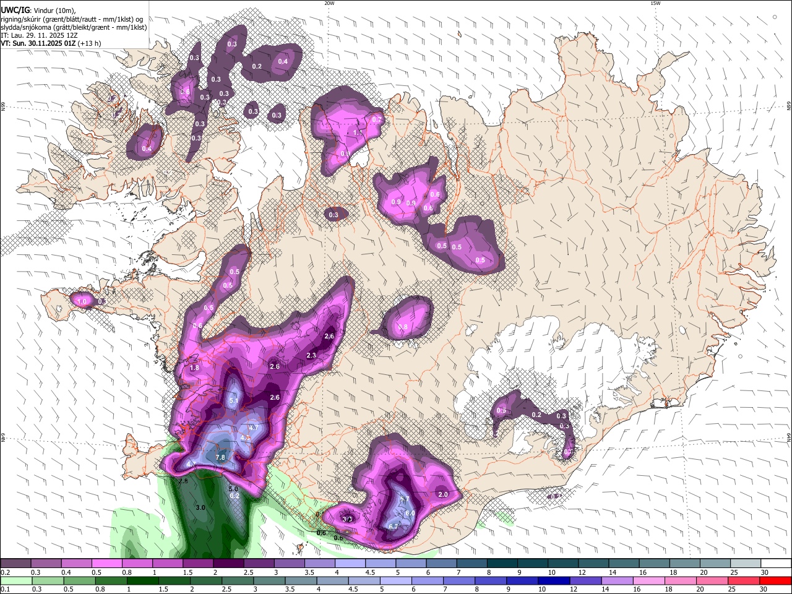Click the palest green rain swatch between 0.1 and 0.3

click(x=15, y=580)
